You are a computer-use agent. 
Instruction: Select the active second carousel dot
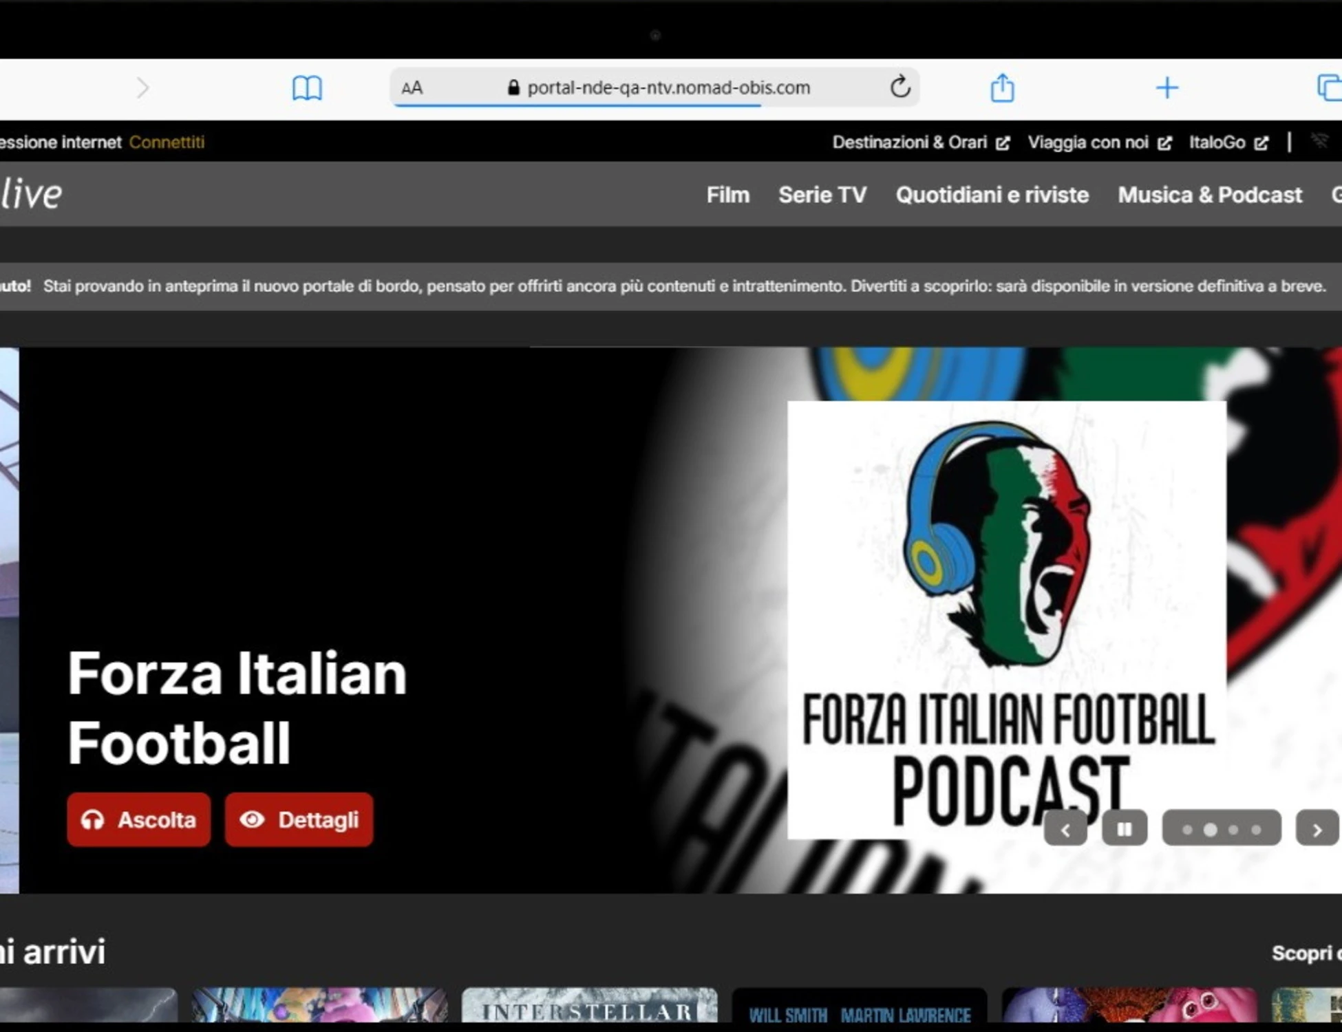tap(1210, 830)
